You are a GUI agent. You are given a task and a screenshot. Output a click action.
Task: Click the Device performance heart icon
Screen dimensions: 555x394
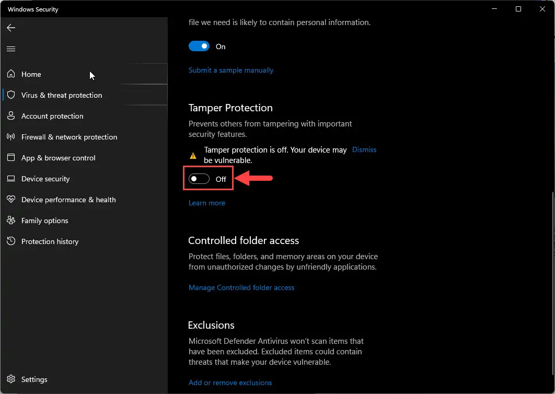coord(11,199)
